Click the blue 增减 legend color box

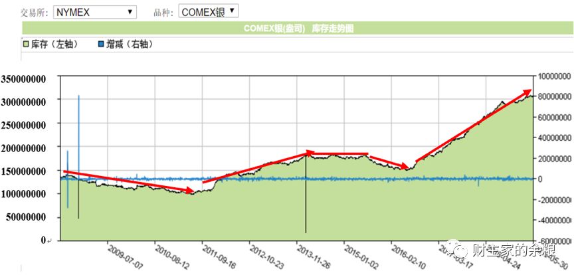click(102, 45)
